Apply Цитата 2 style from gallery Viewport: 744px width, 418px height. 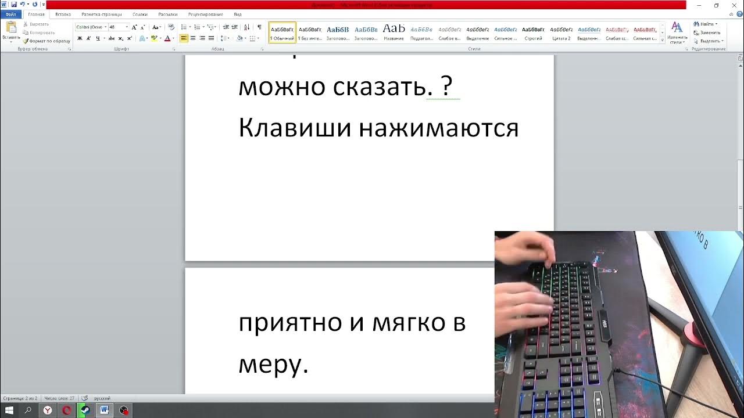point(561,33)
